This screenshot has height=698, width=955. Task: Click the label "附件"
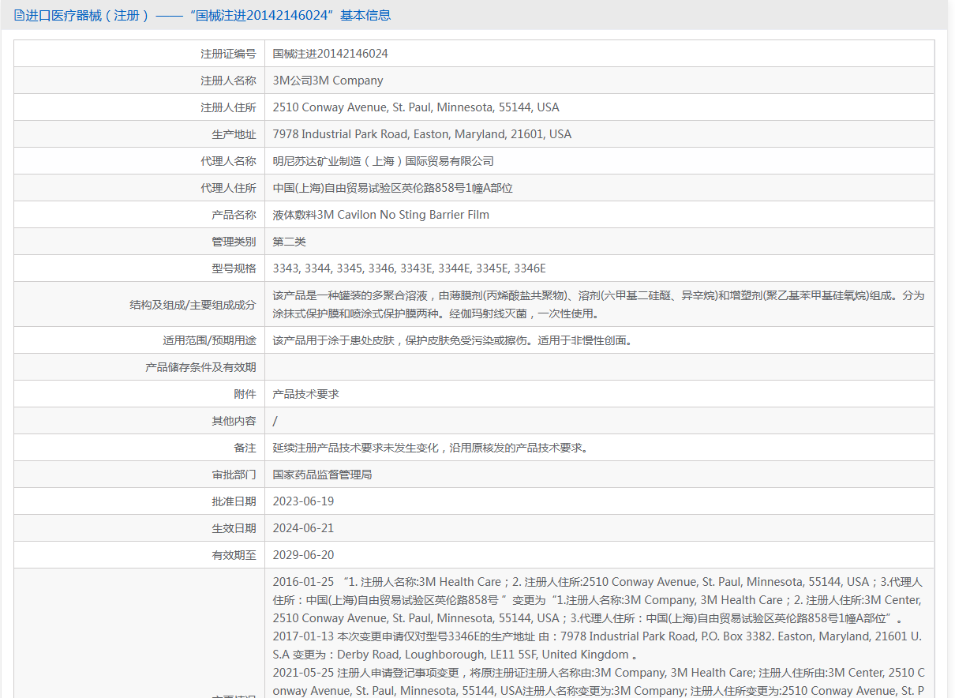tap(245, 394)
